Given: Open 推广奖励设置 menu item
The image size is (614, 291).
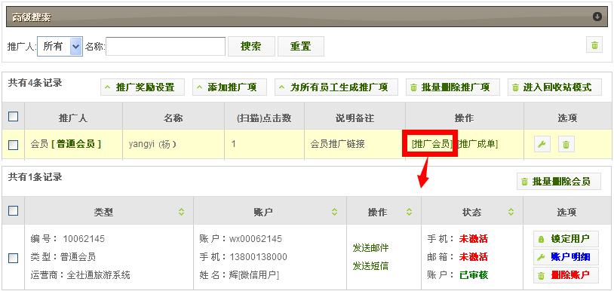Looking at the screenshot, I should click(143, 87).
